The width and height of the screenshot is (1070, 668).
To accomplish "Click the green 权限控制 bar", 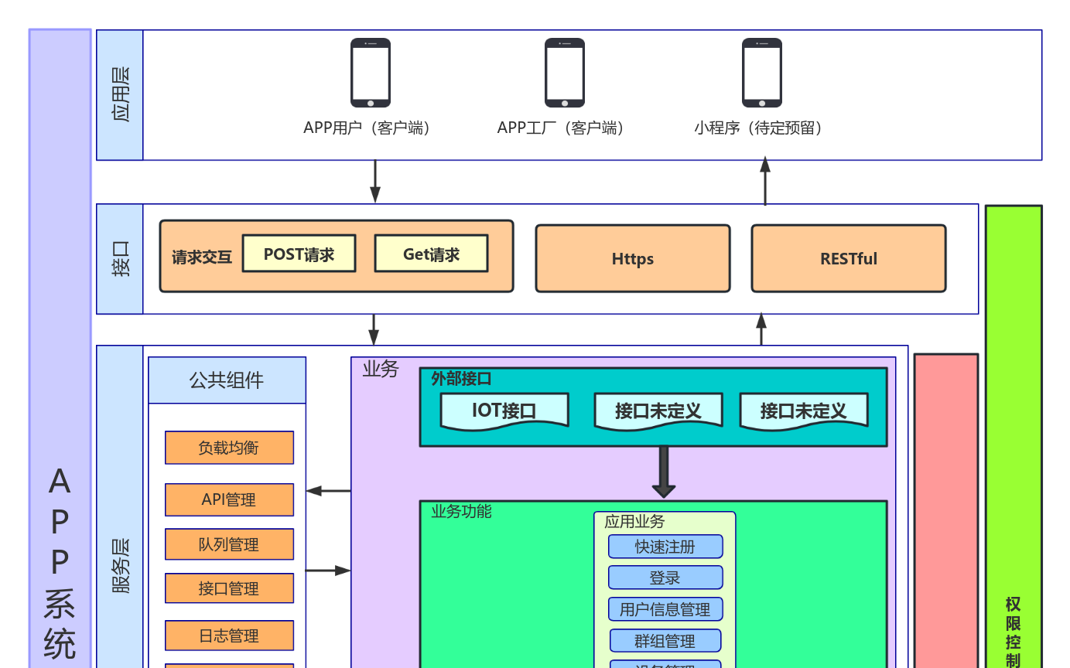I will pos(1014,437).
